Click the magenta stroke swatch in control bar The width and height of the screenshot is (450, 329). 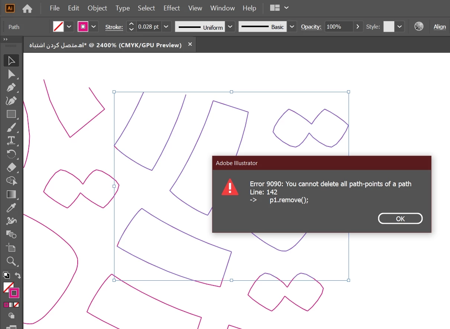[x=83, y=26]
